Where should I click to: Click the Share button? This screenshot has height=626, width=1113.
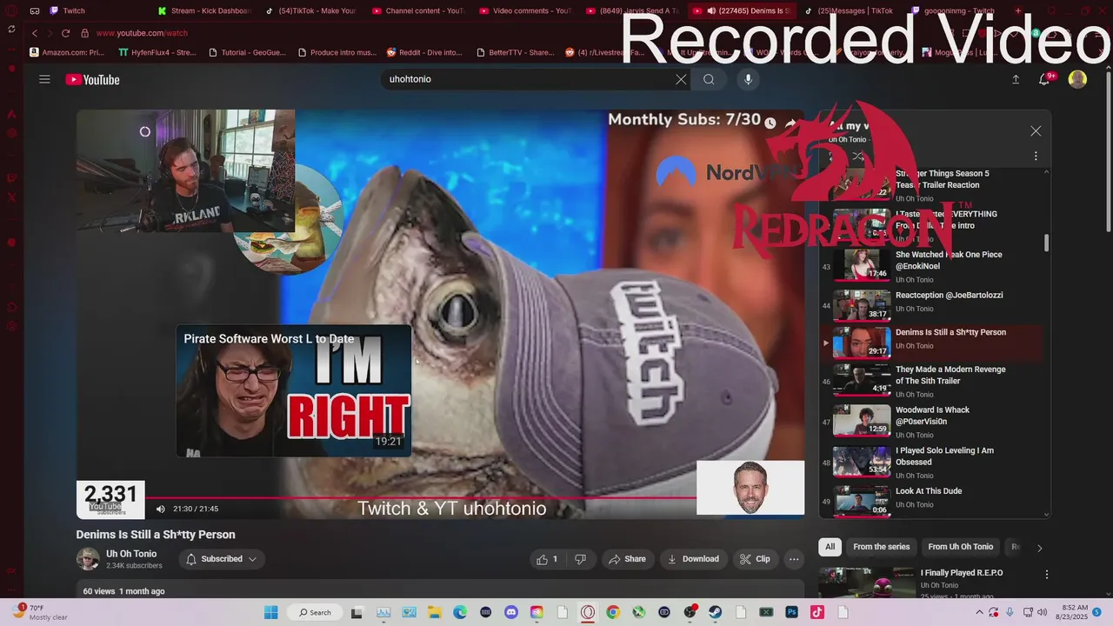[627, 559]
